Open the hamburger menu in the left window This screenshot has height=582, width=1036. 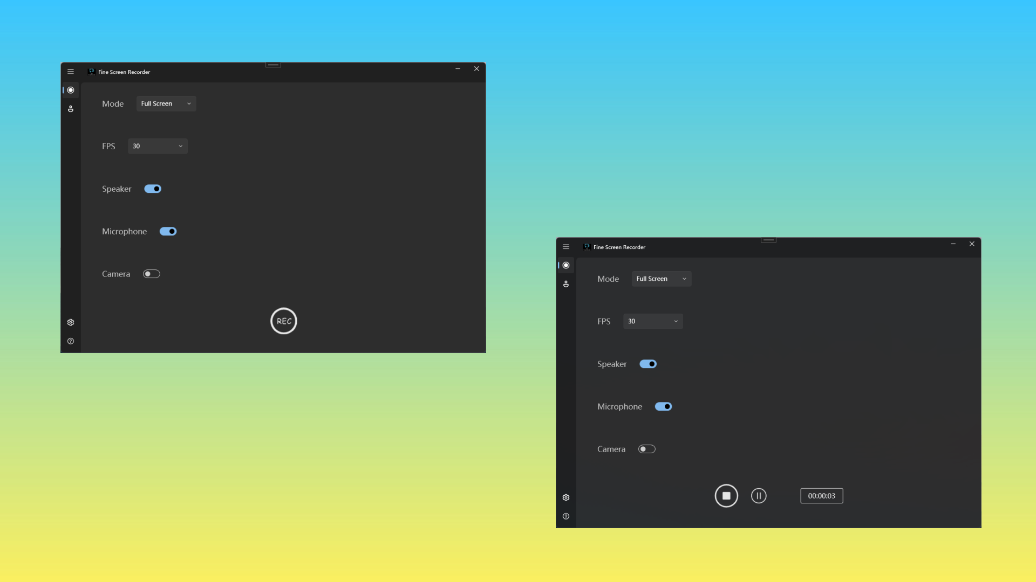coord(71,71)
